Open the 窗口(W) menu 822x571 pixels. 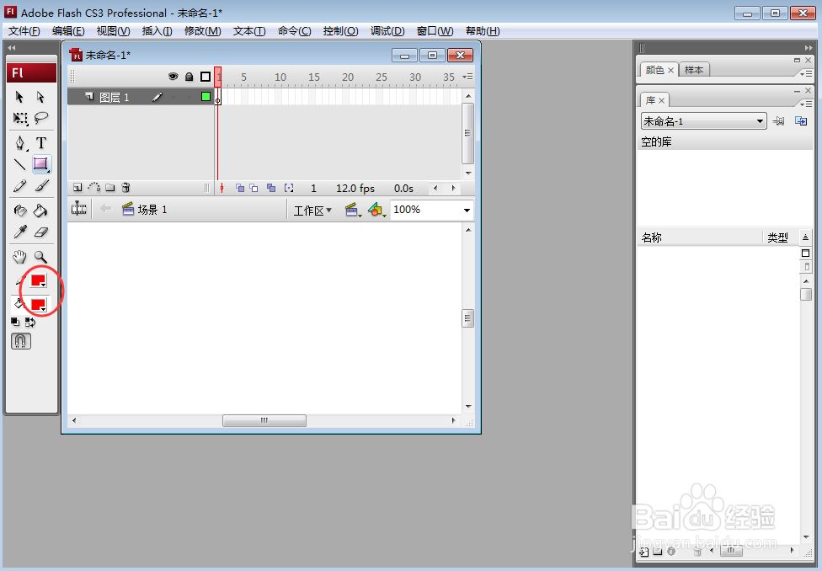(435, 31)
